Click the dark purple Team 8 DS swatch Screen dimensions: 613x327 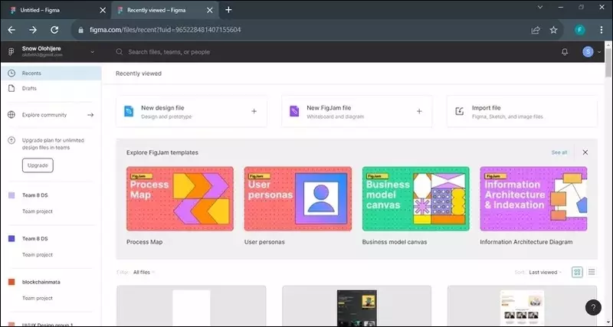[11, 238]
